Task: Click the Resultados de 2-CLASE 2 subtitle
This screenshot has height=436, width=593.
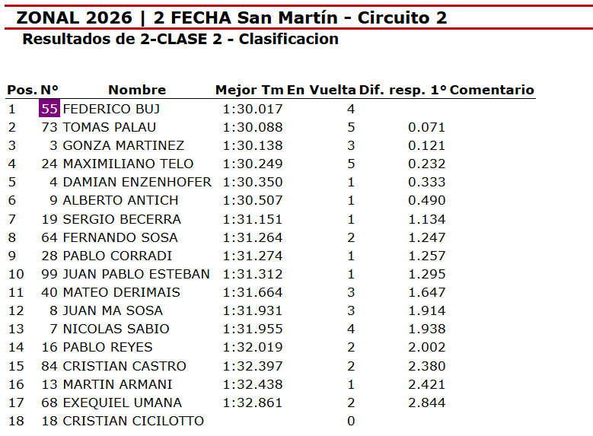Action: pos(180,39)
